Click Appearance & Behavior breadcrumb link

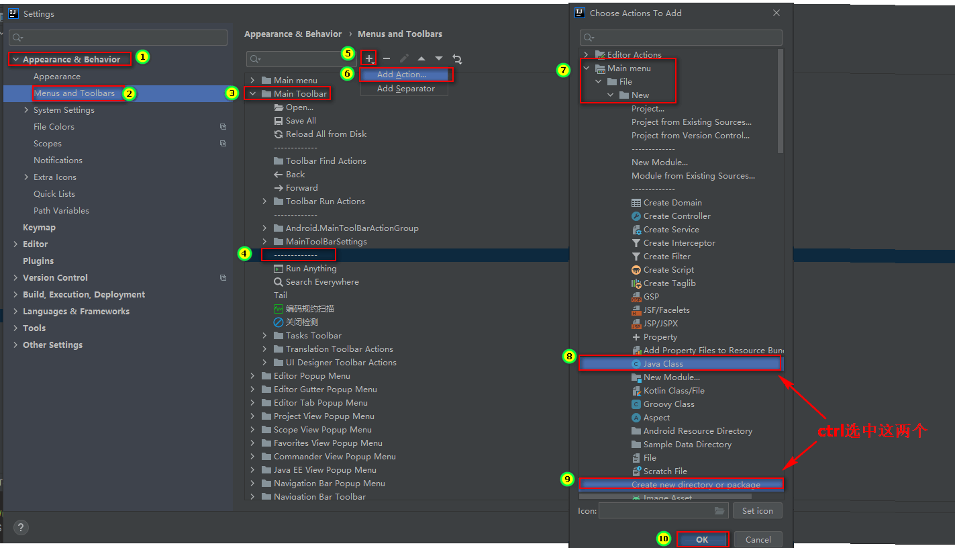pos(293,34)
